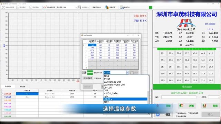Click the 贴装 button
This screenshot has height=124, width=221.
pyautogui.click(x=211, y=106)
